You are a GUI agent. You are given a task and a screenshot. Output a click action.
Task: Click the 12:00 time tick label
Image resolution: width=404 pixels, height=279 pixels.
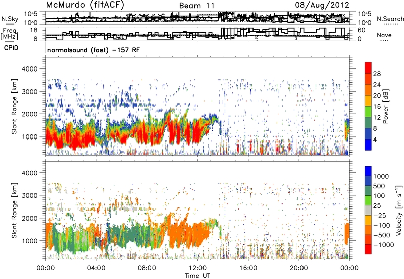(197, 268)
